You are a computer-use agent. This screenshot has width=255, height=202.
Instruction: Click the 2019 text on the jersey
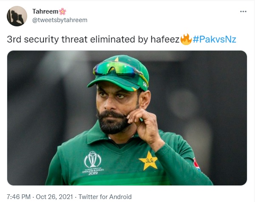(93, 173)
